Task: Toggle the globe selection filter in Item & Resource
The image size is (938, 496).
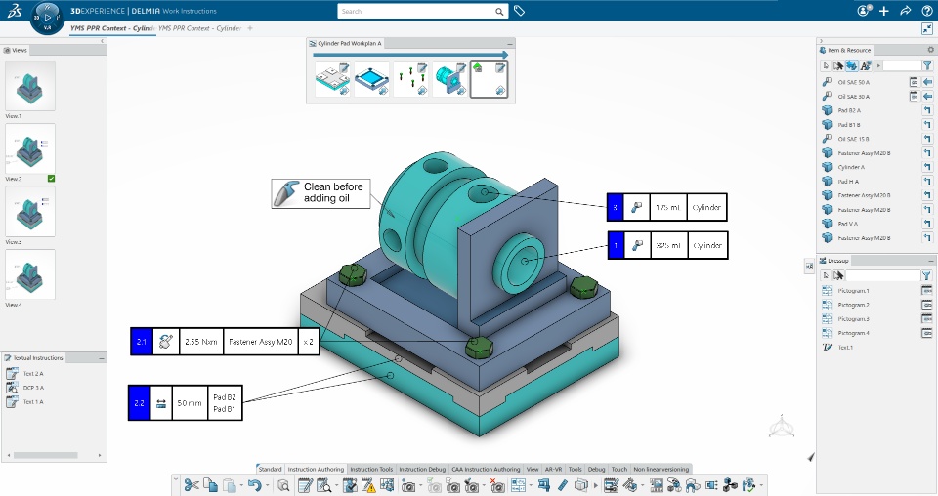Action: point(852,65)
